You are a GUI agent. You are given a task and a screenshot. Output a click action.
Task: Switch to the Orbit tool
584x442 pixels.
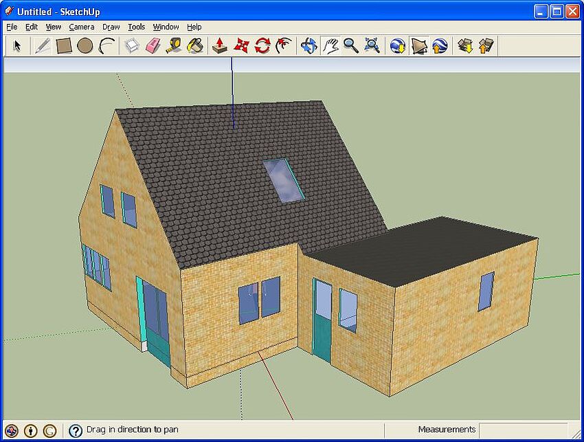tap(308, 46)
